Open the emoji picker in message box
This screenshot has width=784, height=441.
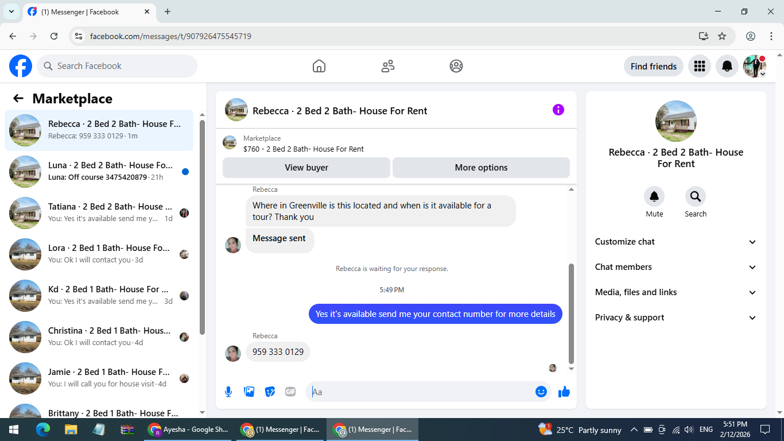pyautogui.click(x=541, y=392)
